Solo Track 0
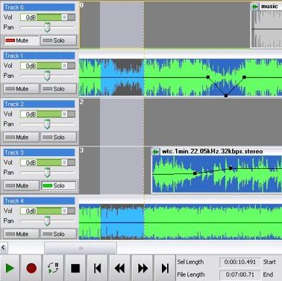Viewport: 282px width, 281px height. point(58,40)
